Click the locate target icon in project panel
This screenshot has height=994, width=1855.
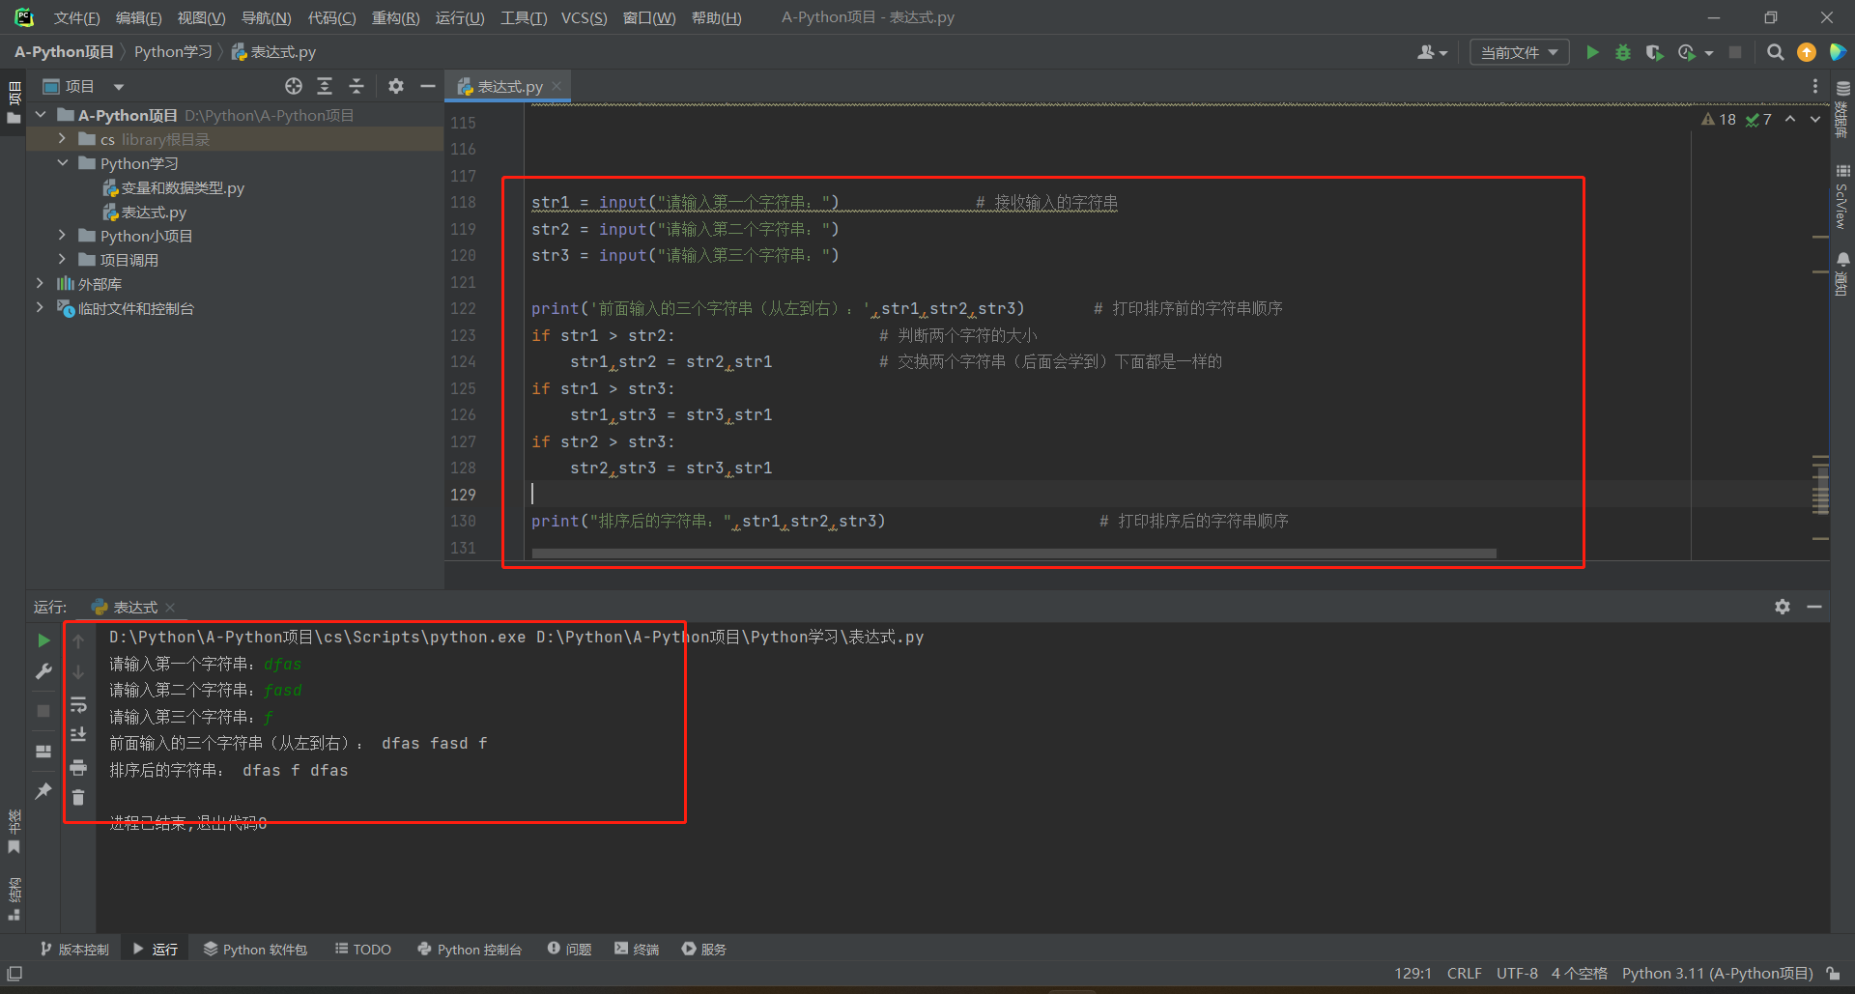pyautogui.click(x=294, y=87)
